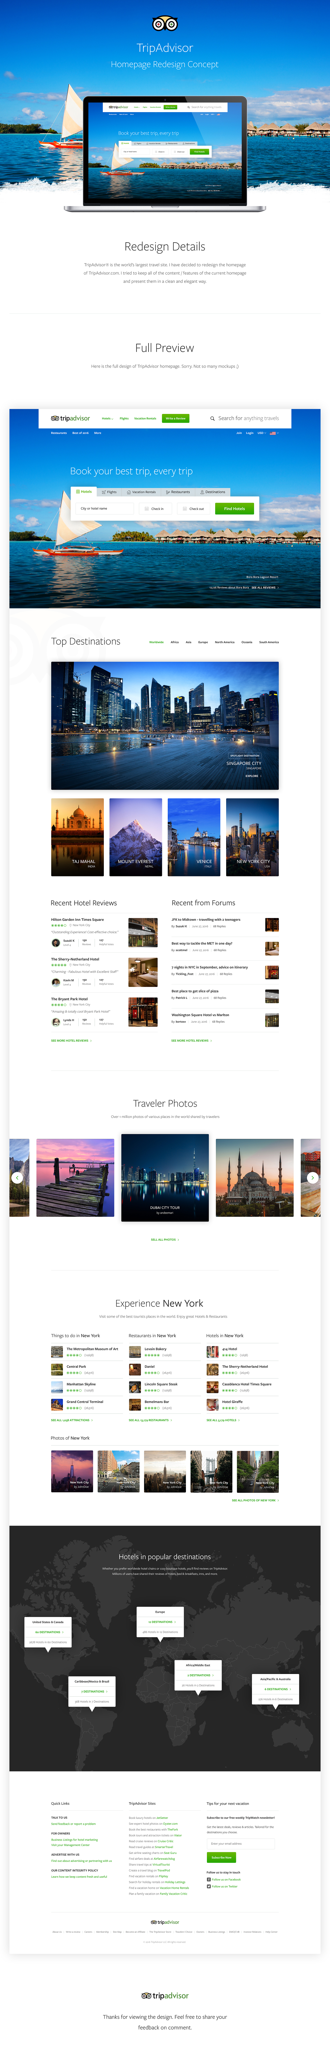Open the Dubai City Tour photo

pos(165,1177)
